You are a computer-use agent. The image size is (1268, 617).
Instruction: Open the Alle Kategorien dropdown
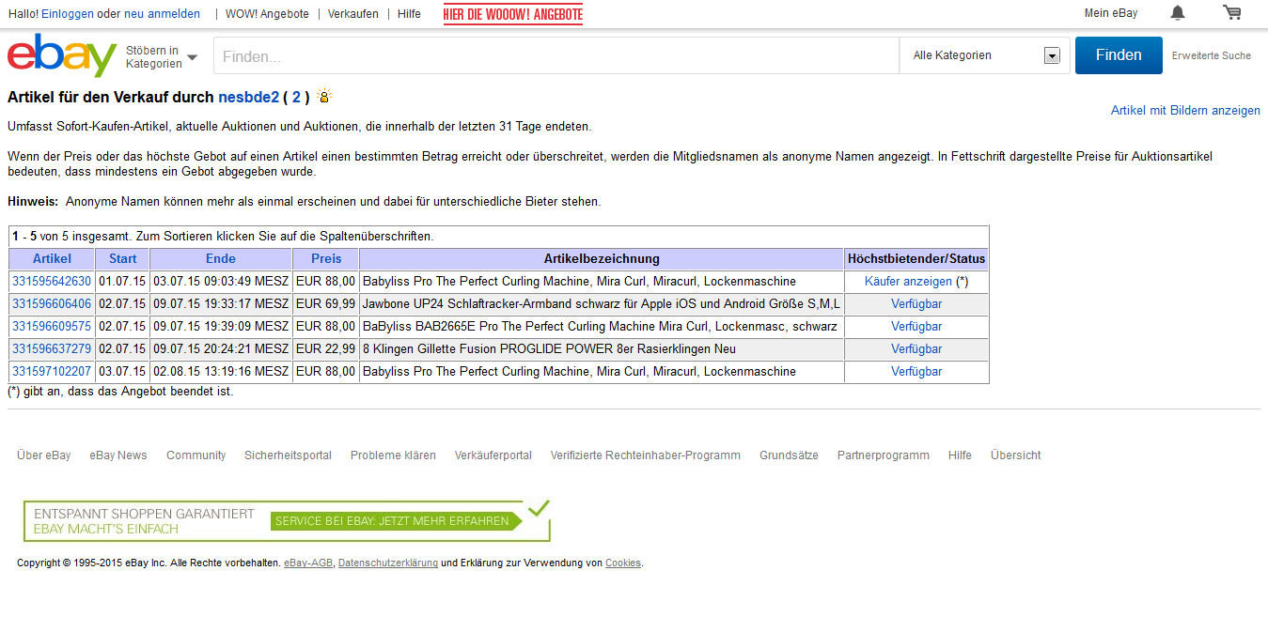[986, 55]
